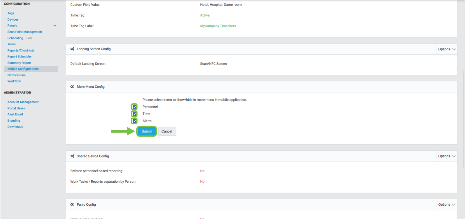
Task: Expand the People submenu arrow
Action: pos(55,26)
